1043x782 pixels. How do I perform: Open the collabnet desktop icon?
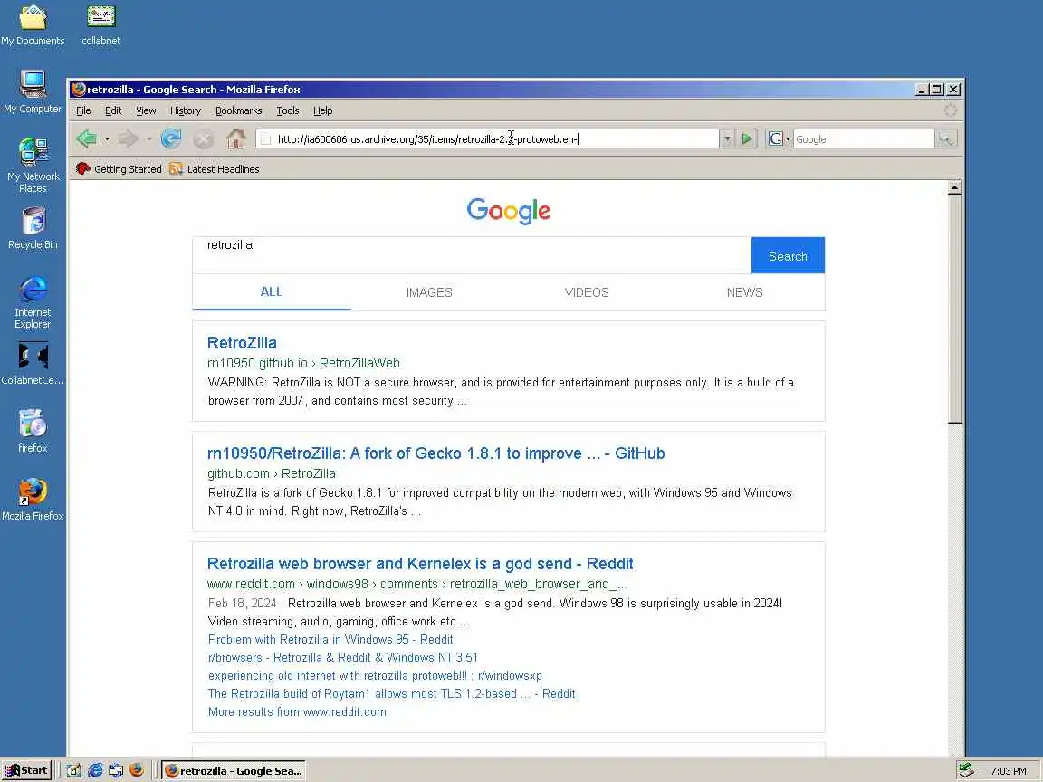(x=101, y=25)
